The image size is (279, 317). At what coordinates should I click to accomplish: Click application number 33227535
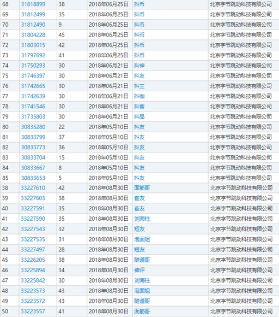[x=33, y=239]
